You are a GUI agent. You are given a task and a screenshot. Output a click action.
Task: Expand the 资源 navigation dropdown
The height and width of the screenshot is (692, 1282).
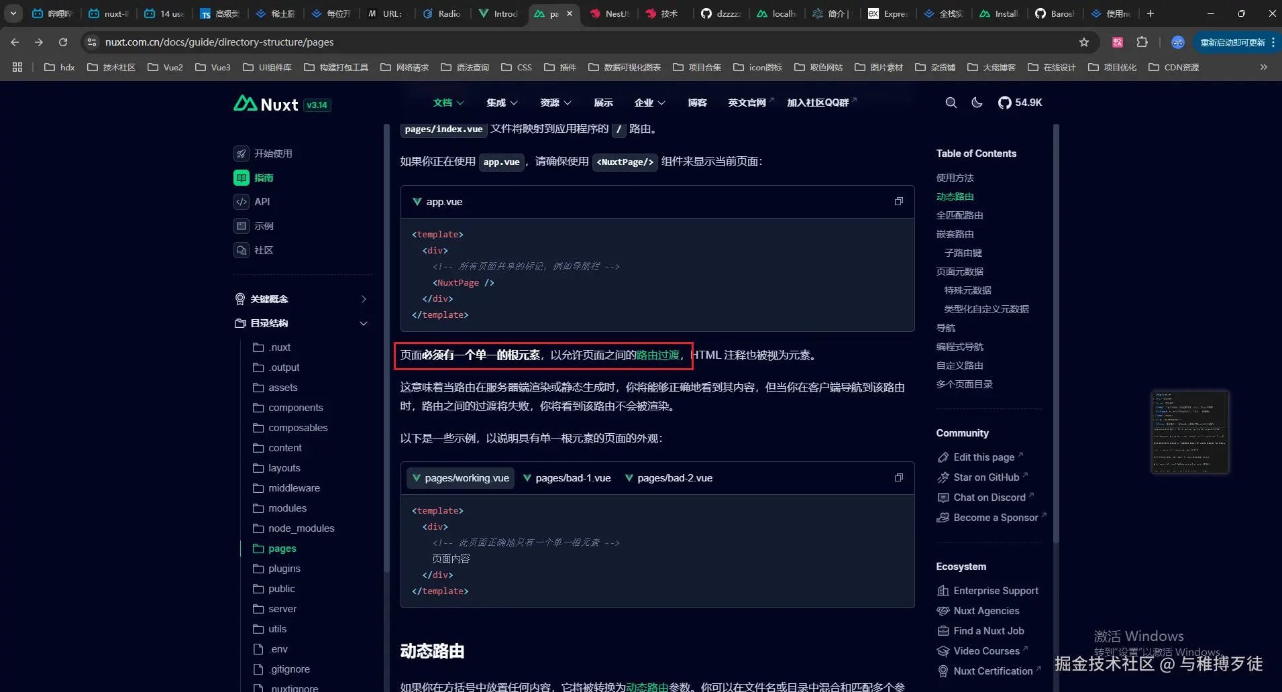pos(555,103)
